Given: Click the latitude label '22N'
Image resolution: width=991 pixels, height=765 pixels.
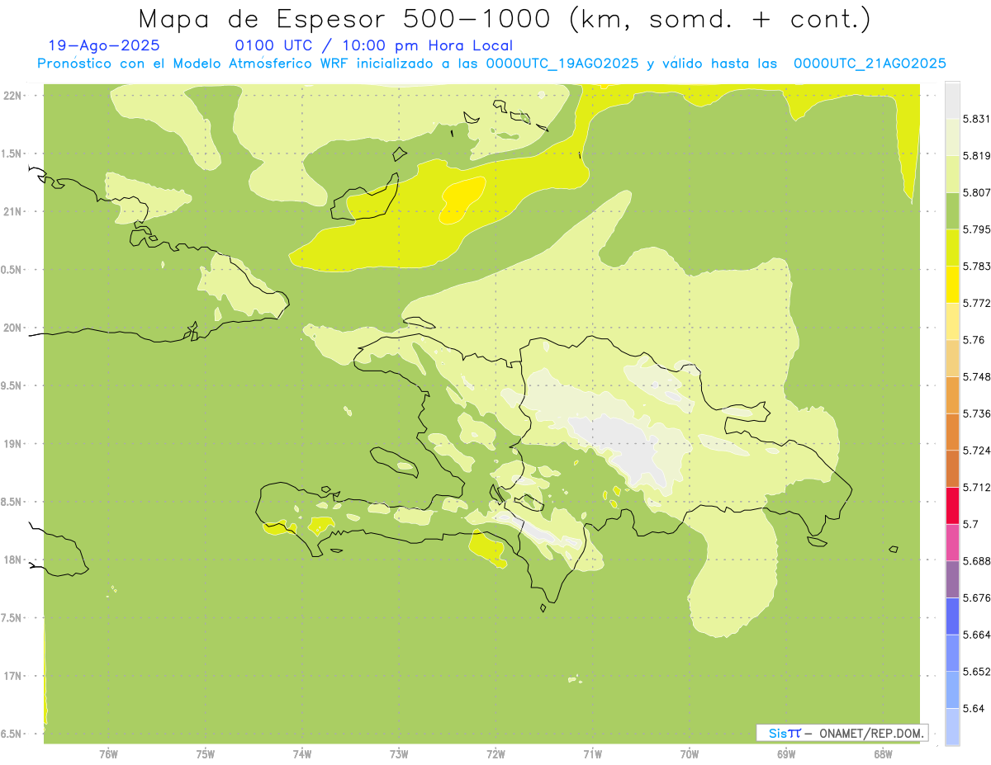Looking at the screenshot, I should [12, 95].
